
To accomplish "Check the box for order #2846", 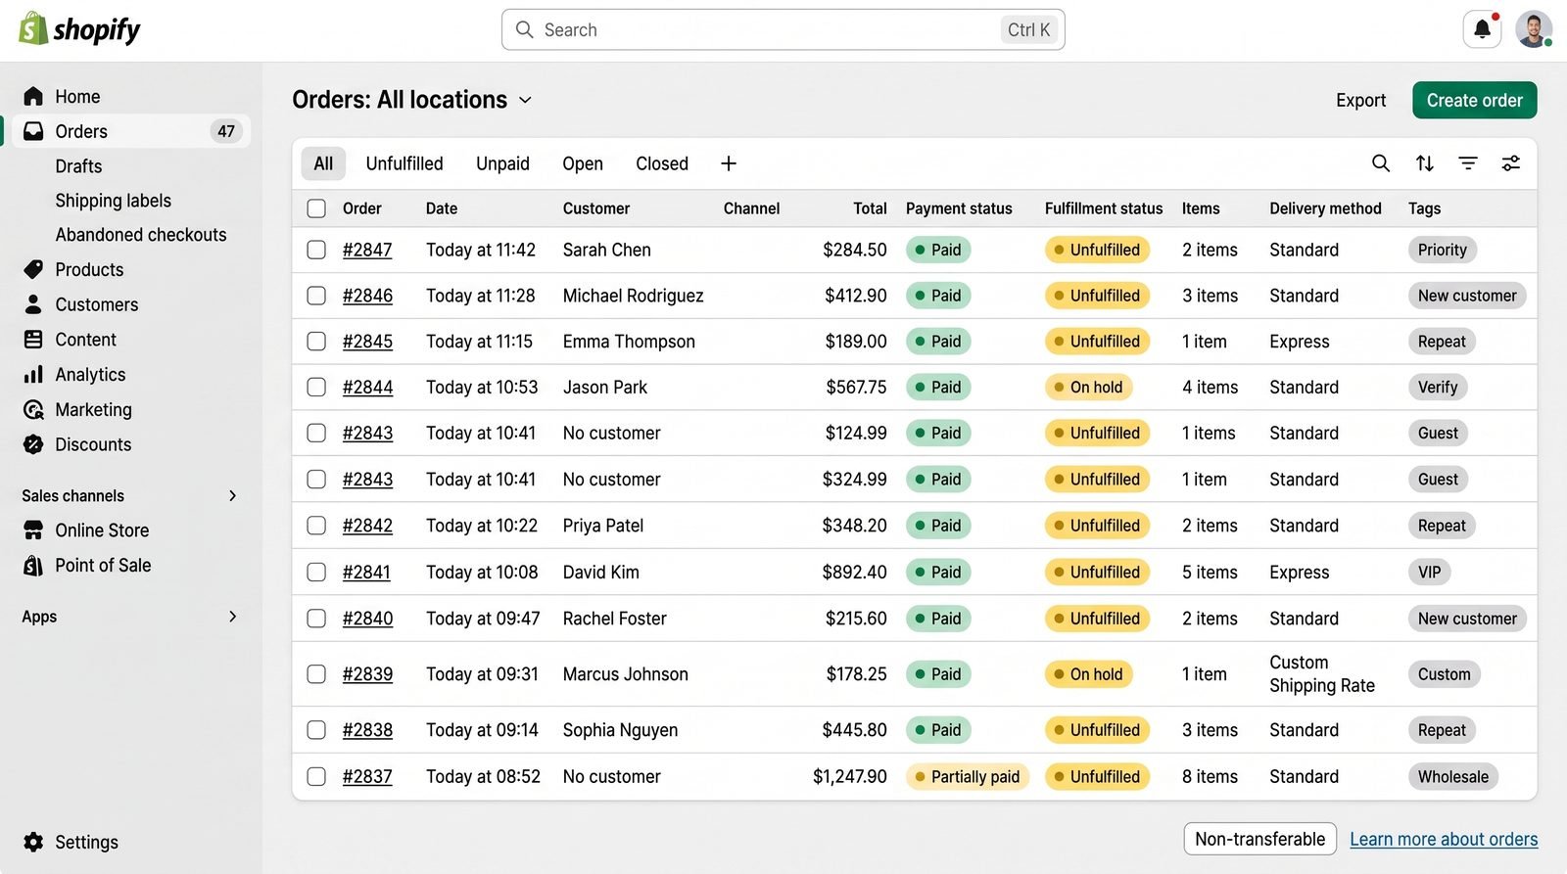I will pyautogui.click(x=316, y=296).
